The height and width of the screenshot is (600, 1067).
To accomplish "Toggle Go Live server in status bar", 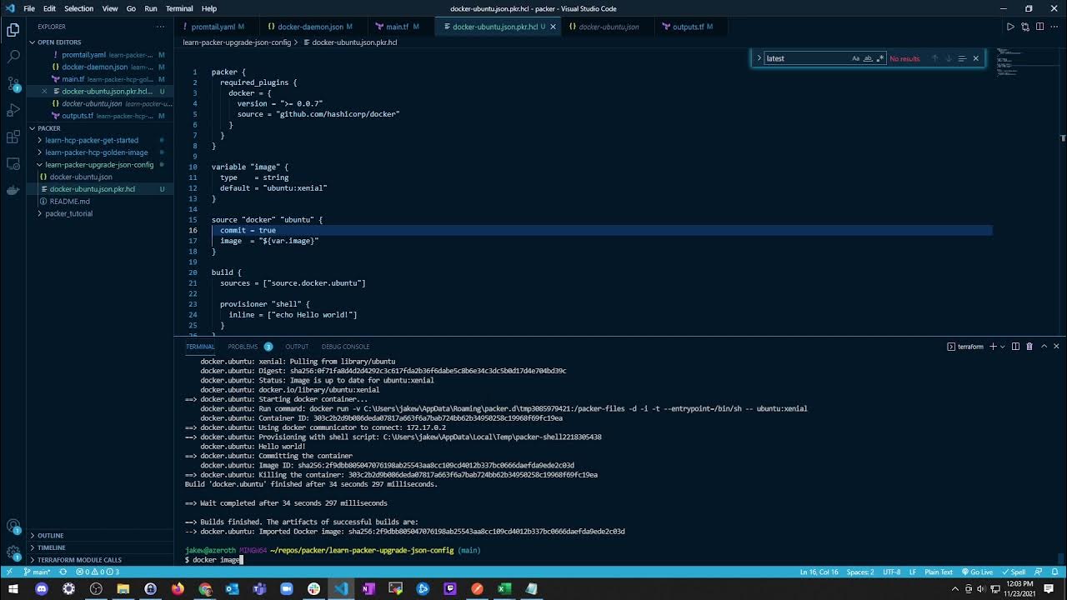I will [x=976, y=572].
